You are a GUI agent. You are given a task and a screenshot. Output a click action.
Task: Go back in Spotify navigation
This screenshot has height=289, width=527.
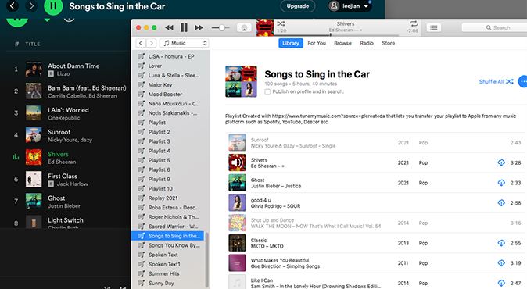tap(13, 5)
